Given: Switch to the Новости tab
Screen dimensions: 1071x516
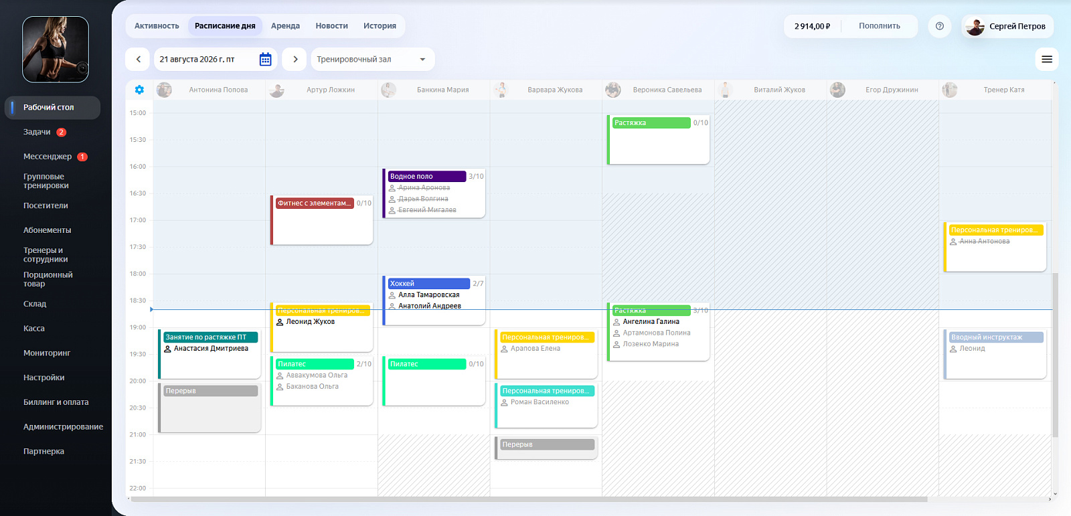Looking at the screenshot, I should point(331,26).
